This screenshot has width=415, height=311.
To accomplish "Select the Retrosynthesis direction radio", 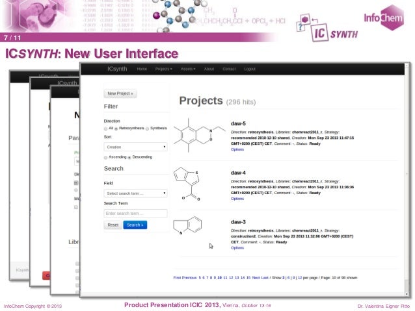I will pyautogui.click(x=116, y=129).
